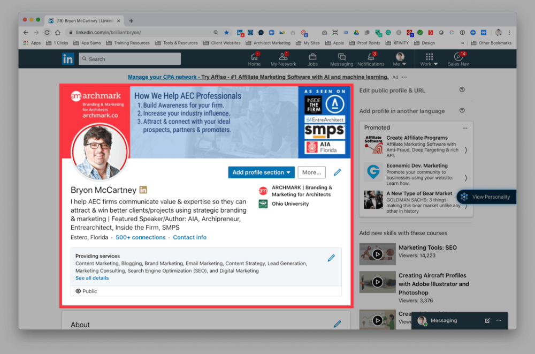Open Messaging bar options ellipsis
Screen dimensions: 535x354
499,320
